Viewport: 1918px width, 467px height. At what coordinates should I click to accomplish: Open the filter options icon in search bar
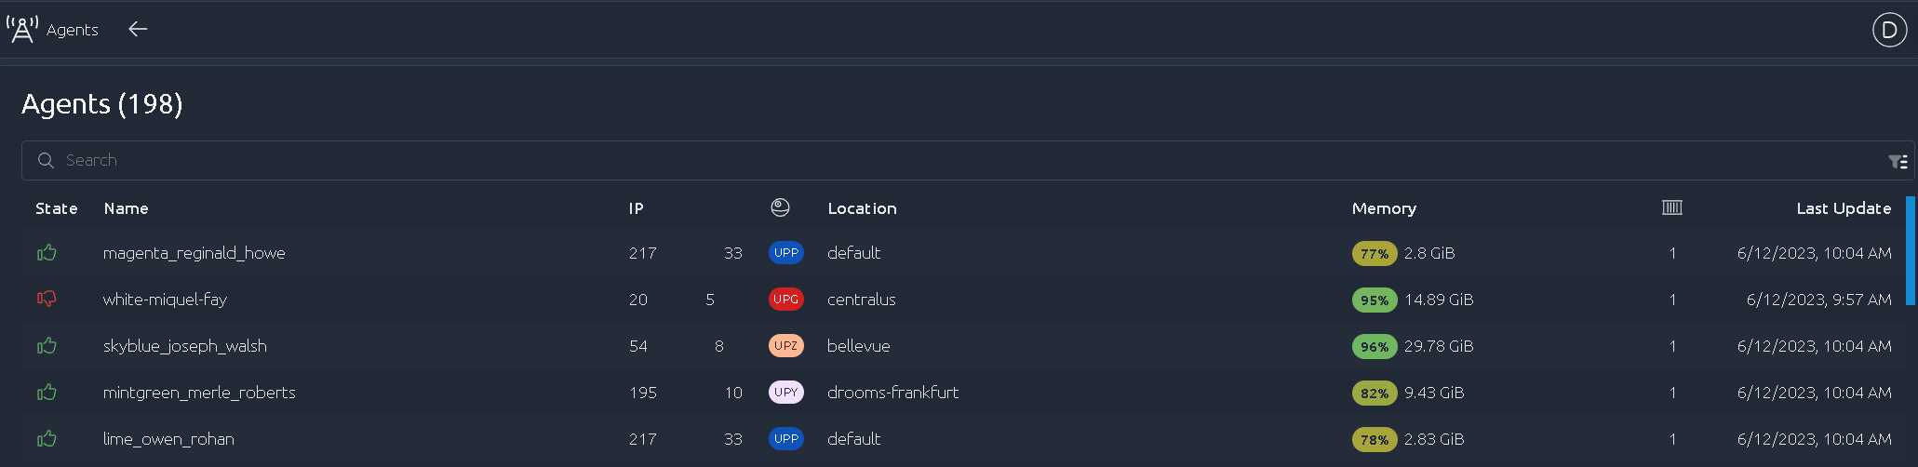[1898, 161]
